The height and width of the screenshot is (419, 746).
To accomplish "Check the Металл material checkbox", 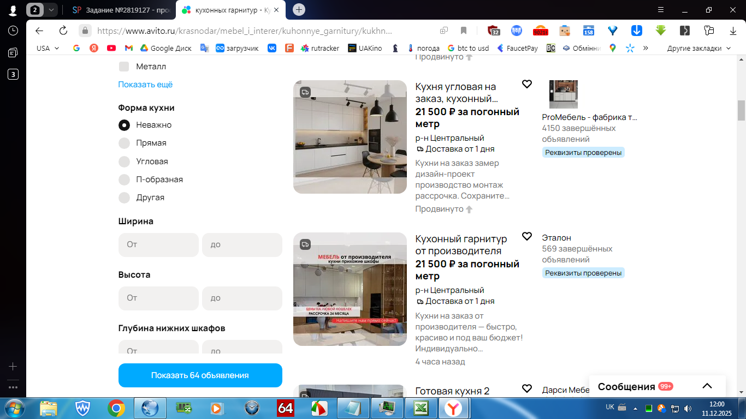I will click(x=124, y=67).
